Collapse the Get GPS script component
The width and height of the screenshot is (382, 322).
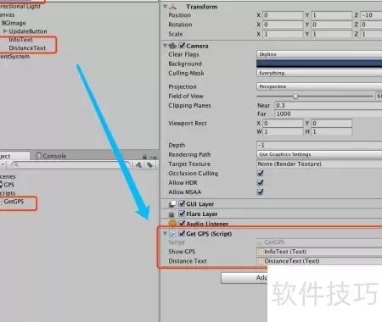coord(165,234)
